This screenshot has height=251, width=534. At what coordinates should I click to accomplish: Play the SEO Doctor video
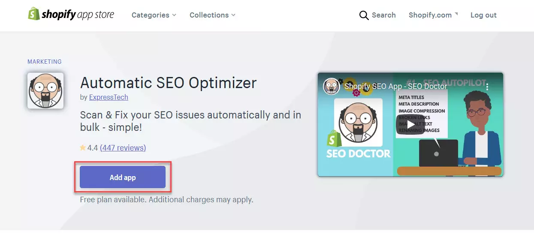pyautogui.click(x=410, y=124)
